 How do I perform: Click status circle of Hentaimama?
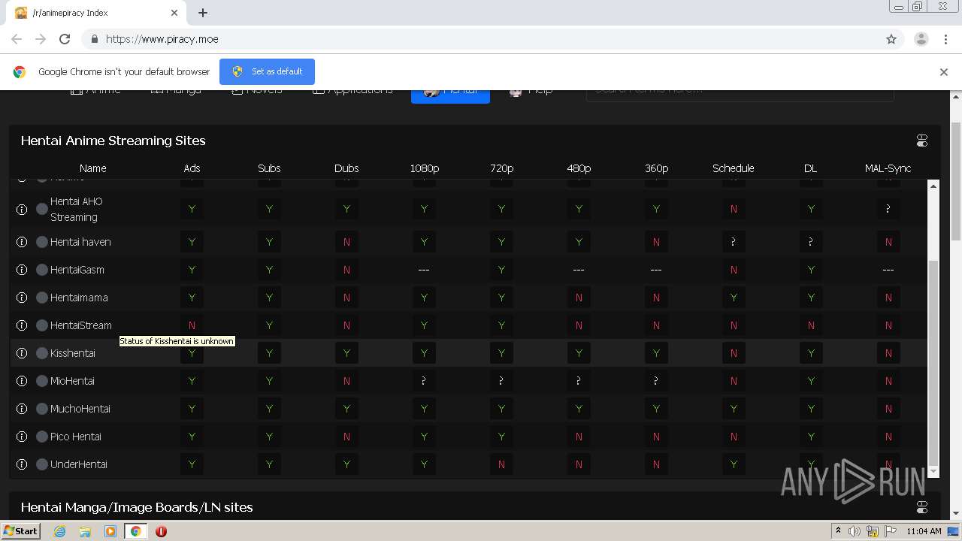click(42, 298)
